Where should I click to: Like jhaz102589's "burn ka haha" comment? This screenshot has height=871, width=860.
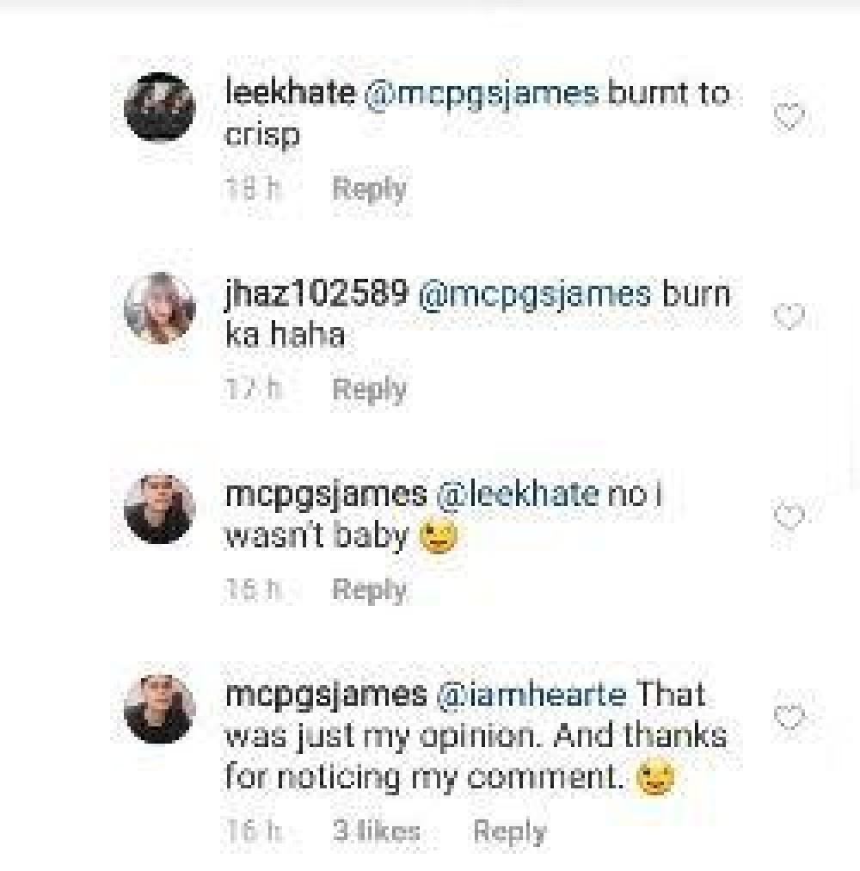789,317
